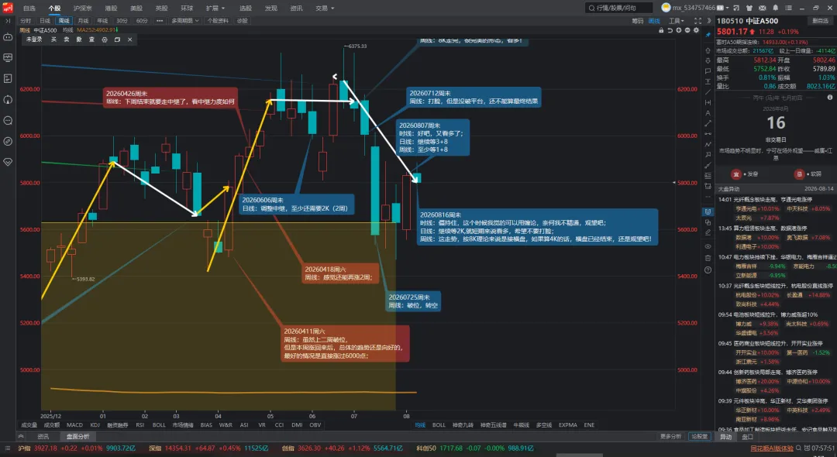
Task: Pop out the trade bar window icon
Action: coord(118,40)
